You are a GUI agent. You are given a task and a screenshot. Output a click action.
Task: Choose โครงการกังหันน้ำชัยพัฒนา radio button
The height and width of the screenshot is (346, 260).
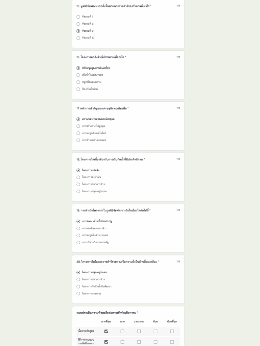[x=78, y=287]
